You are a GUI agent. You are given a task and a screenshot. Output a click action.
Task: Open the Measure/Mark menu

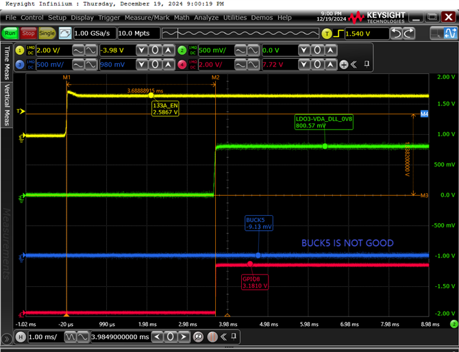(147, 18)
